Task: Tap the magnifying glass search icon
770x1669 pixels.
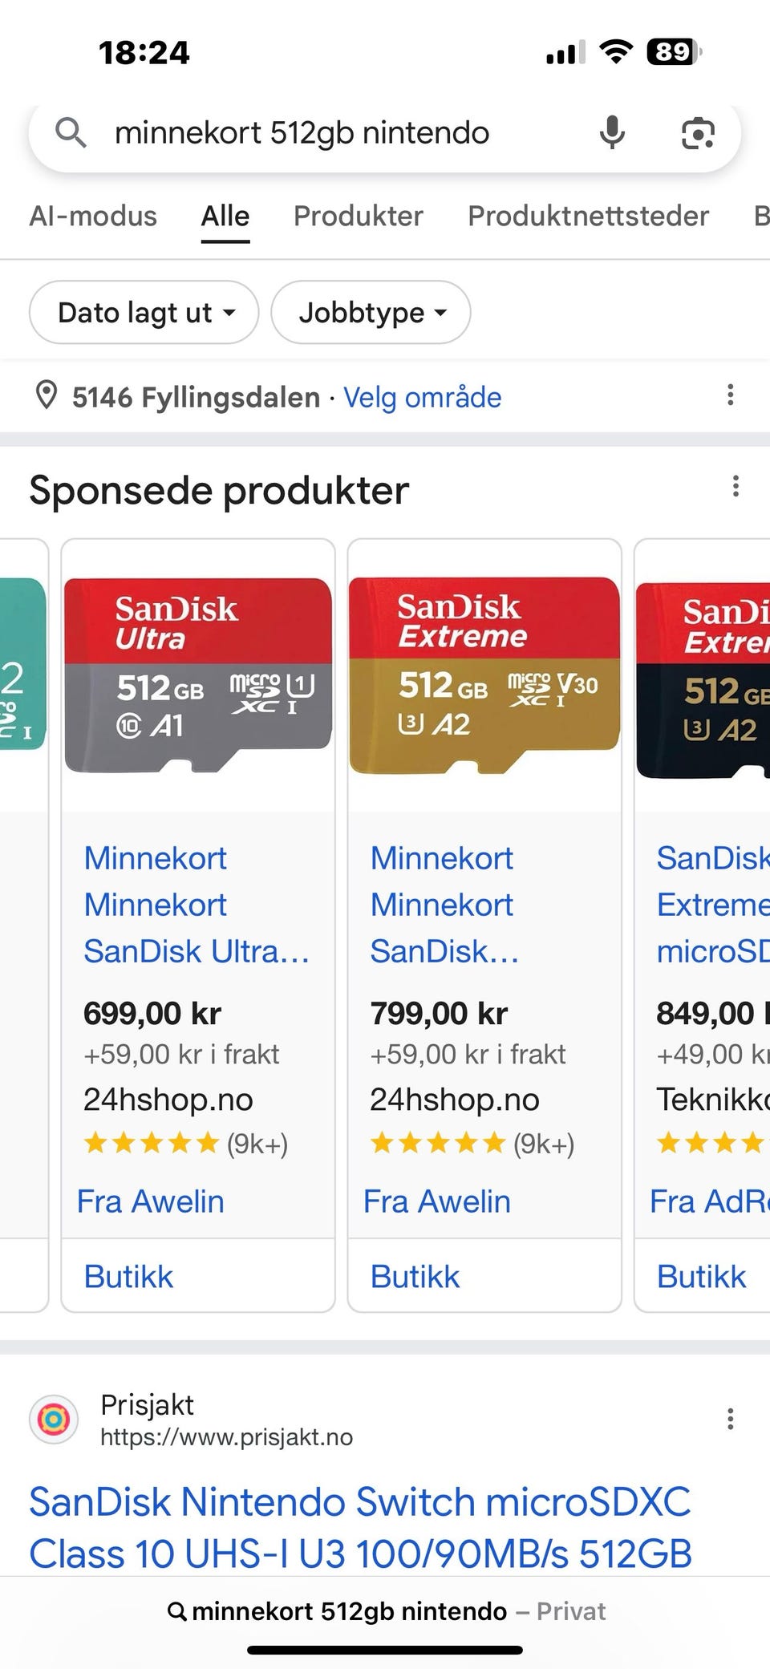Action: [x=71, y=132]
